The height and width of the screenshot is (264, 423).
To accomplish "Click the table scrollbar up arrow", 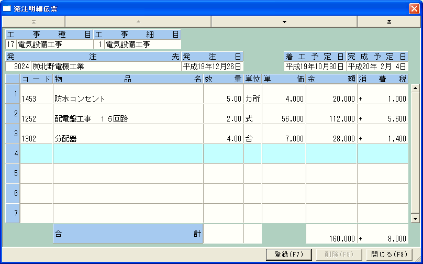I will click(416, 88).
